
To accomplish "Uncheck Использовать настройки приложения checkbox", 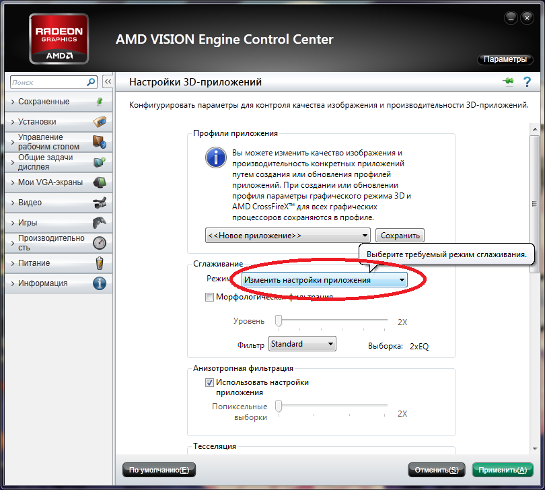I will pyautogui.click(x=209, y=382).
